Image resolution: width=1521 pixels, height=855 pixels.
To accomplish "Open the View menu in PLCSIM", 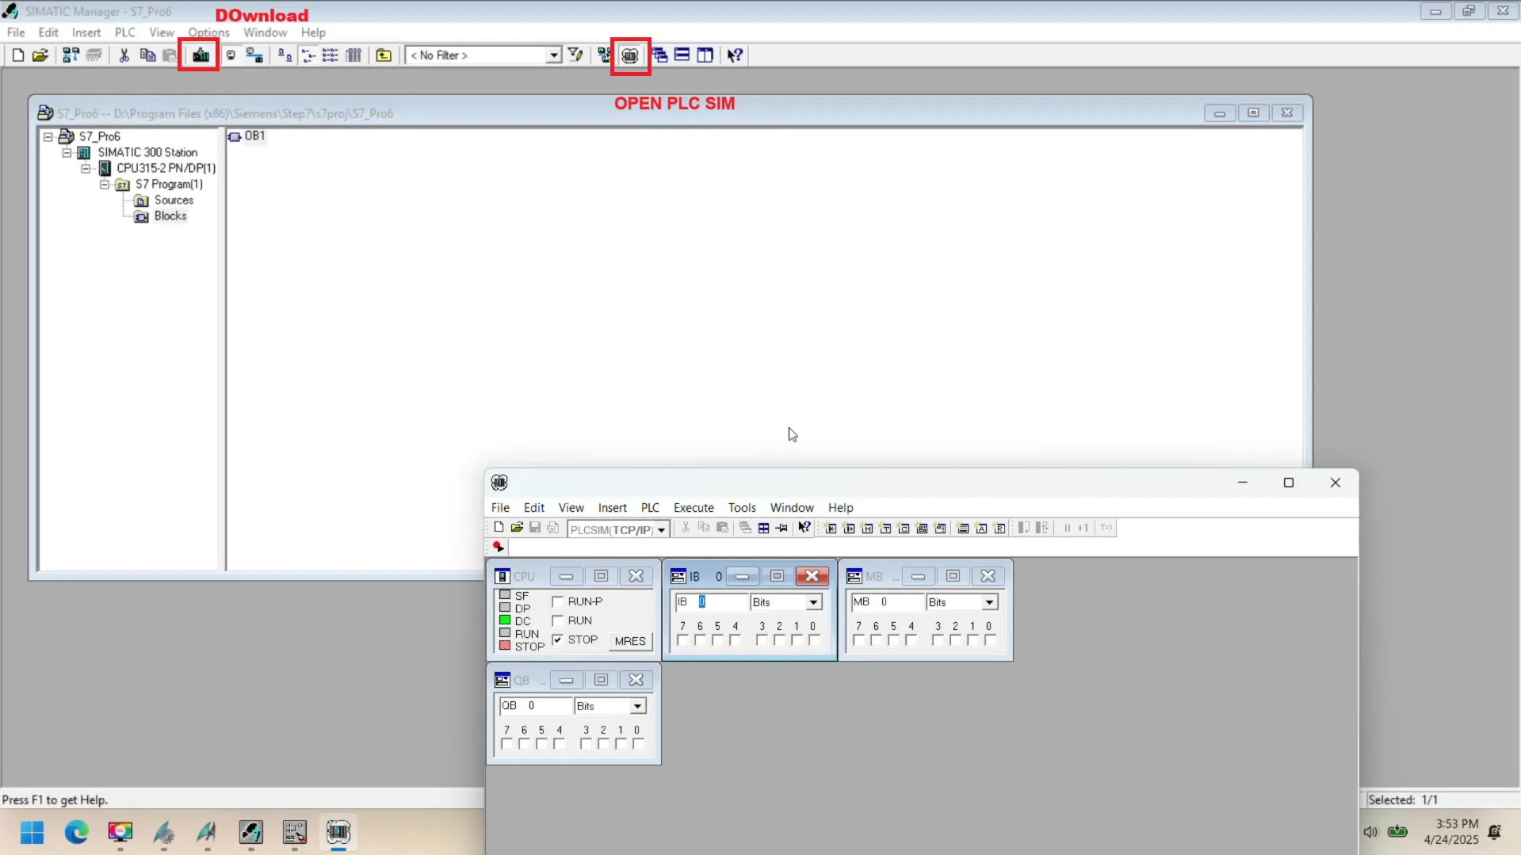I will click(571, 508).
